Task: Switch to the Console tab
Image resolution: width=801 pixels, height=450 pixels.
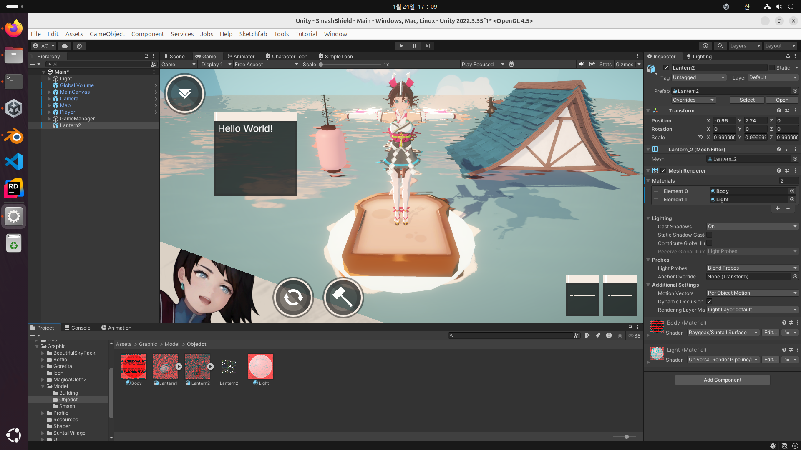Action: (x=77, y=328)
